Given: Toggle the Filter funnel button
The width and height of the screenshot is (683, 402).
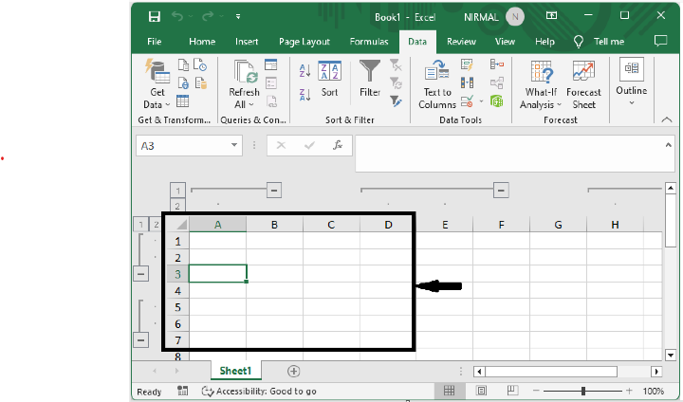Looking at the screenshot, I should [370, 79].
